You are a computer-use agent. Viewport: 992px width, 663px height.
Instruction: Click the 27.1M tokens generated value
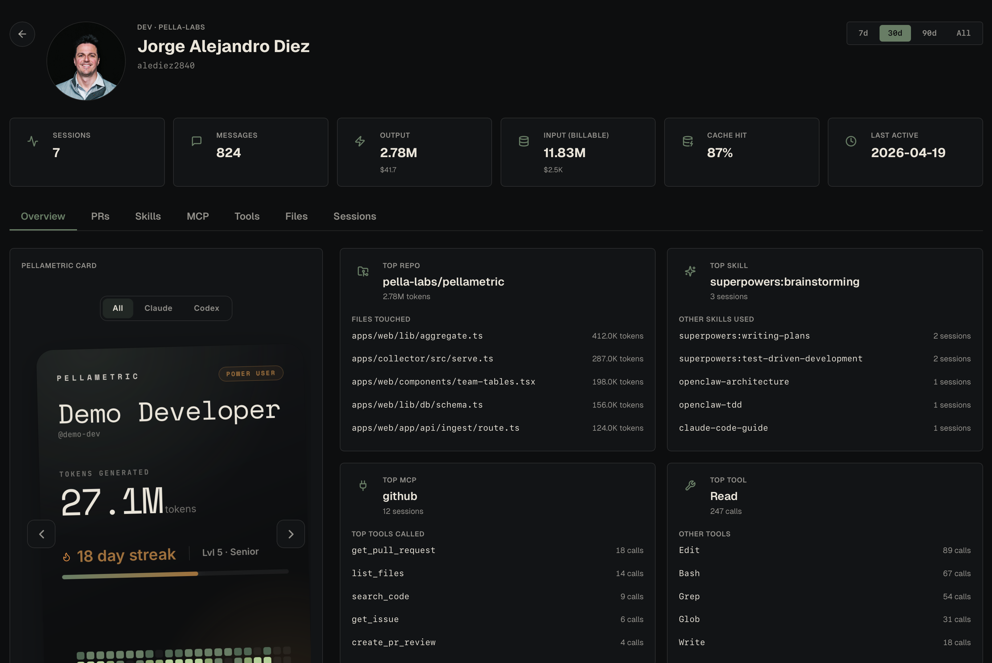tap(112, 502)
